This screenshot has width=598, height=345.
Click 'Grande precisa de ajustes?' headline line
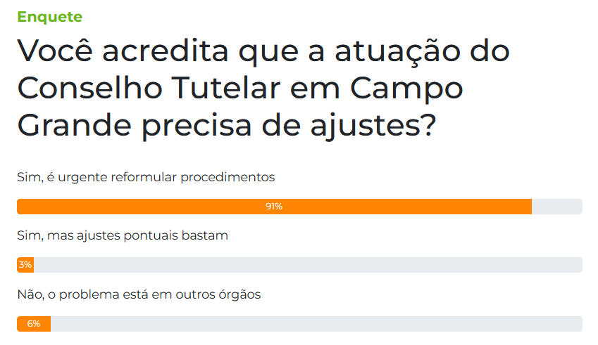[x=227, y=126]
